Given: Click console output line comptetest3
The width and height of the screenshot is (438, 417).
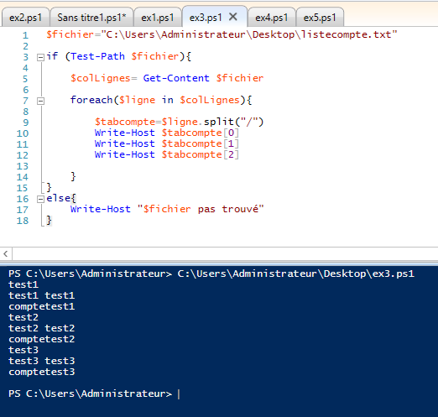Looking at the screenshot, I should click(42, 372).
